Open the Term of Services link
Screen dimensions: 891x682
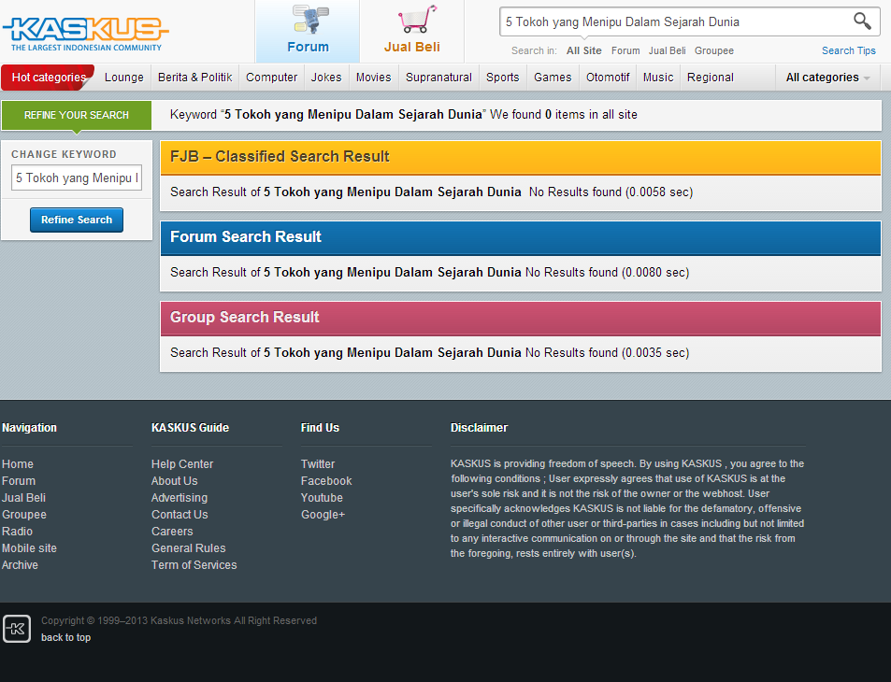coord(194,565)
